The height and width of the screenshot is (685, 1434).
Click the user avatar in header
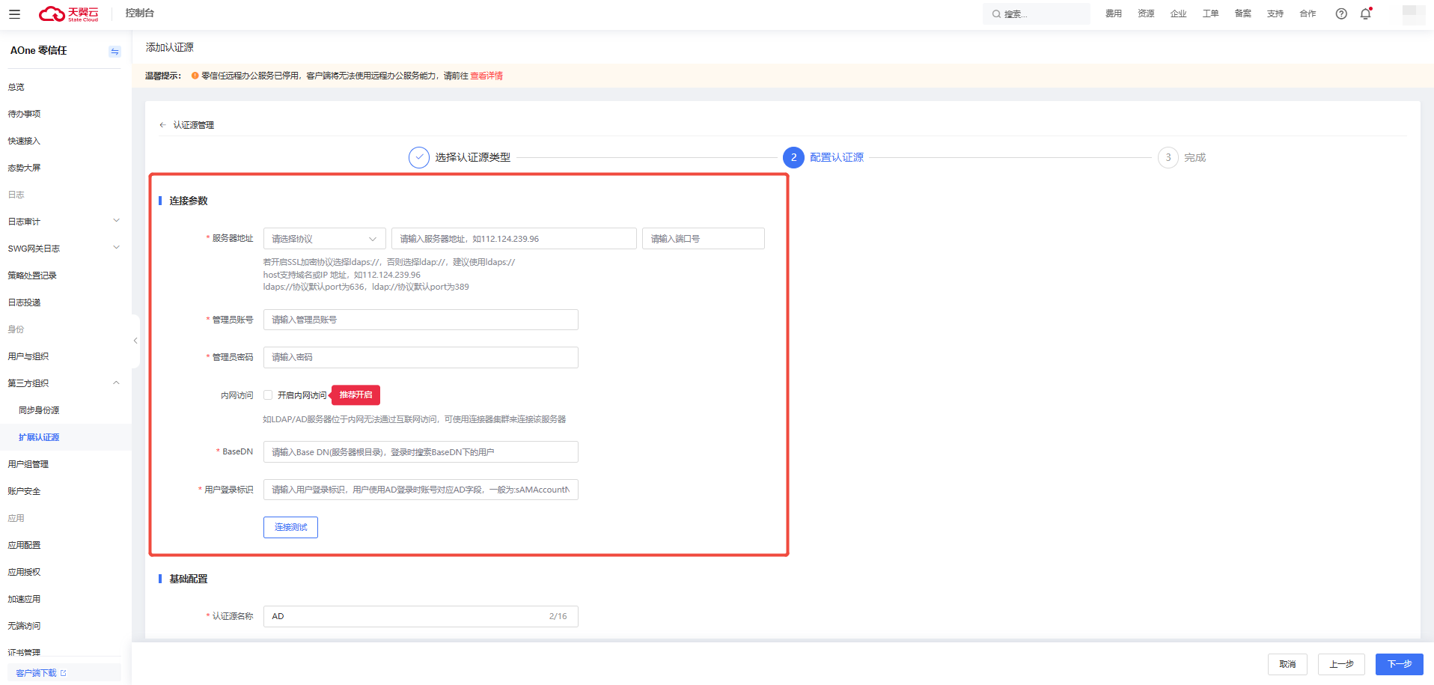[x=1414, y=13]
